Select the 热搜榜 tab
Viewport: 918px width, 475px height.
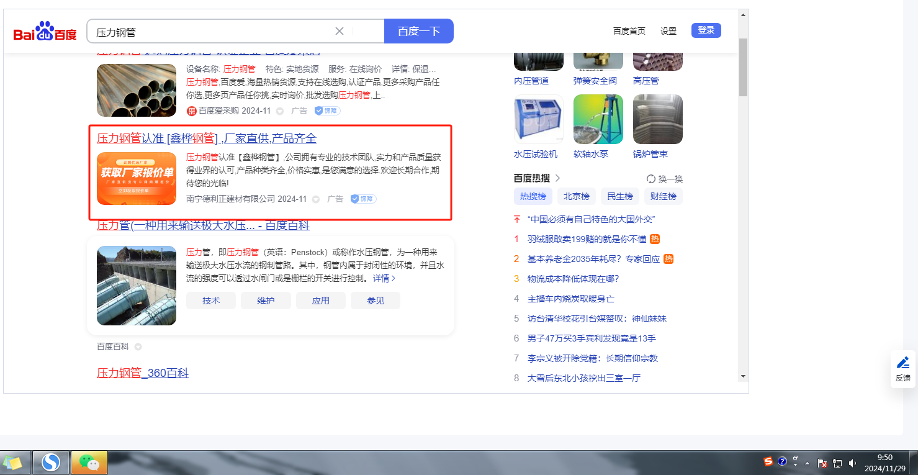533,197
